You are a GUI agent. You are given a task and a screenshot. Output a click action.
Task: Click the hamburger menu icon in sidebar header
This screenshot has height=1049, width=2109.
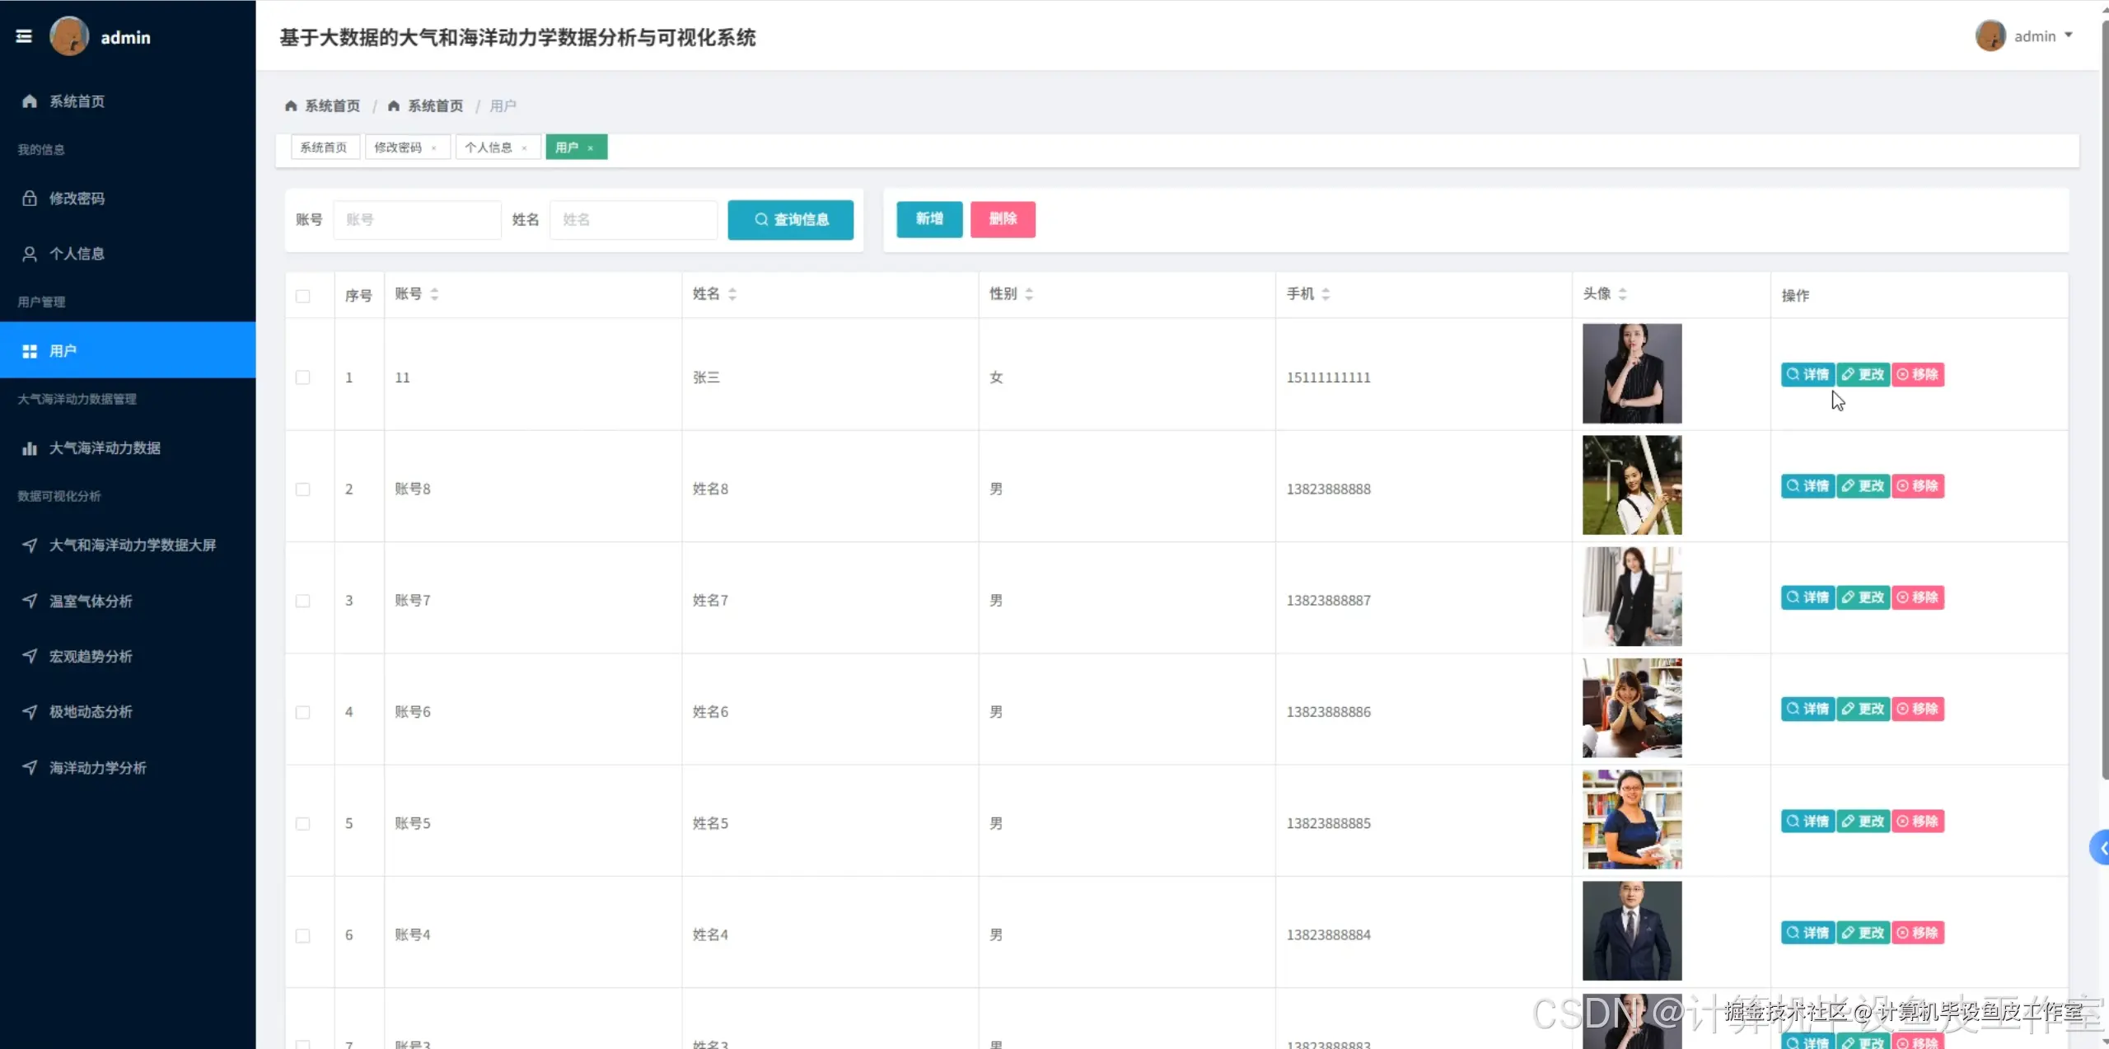[24, 36]
